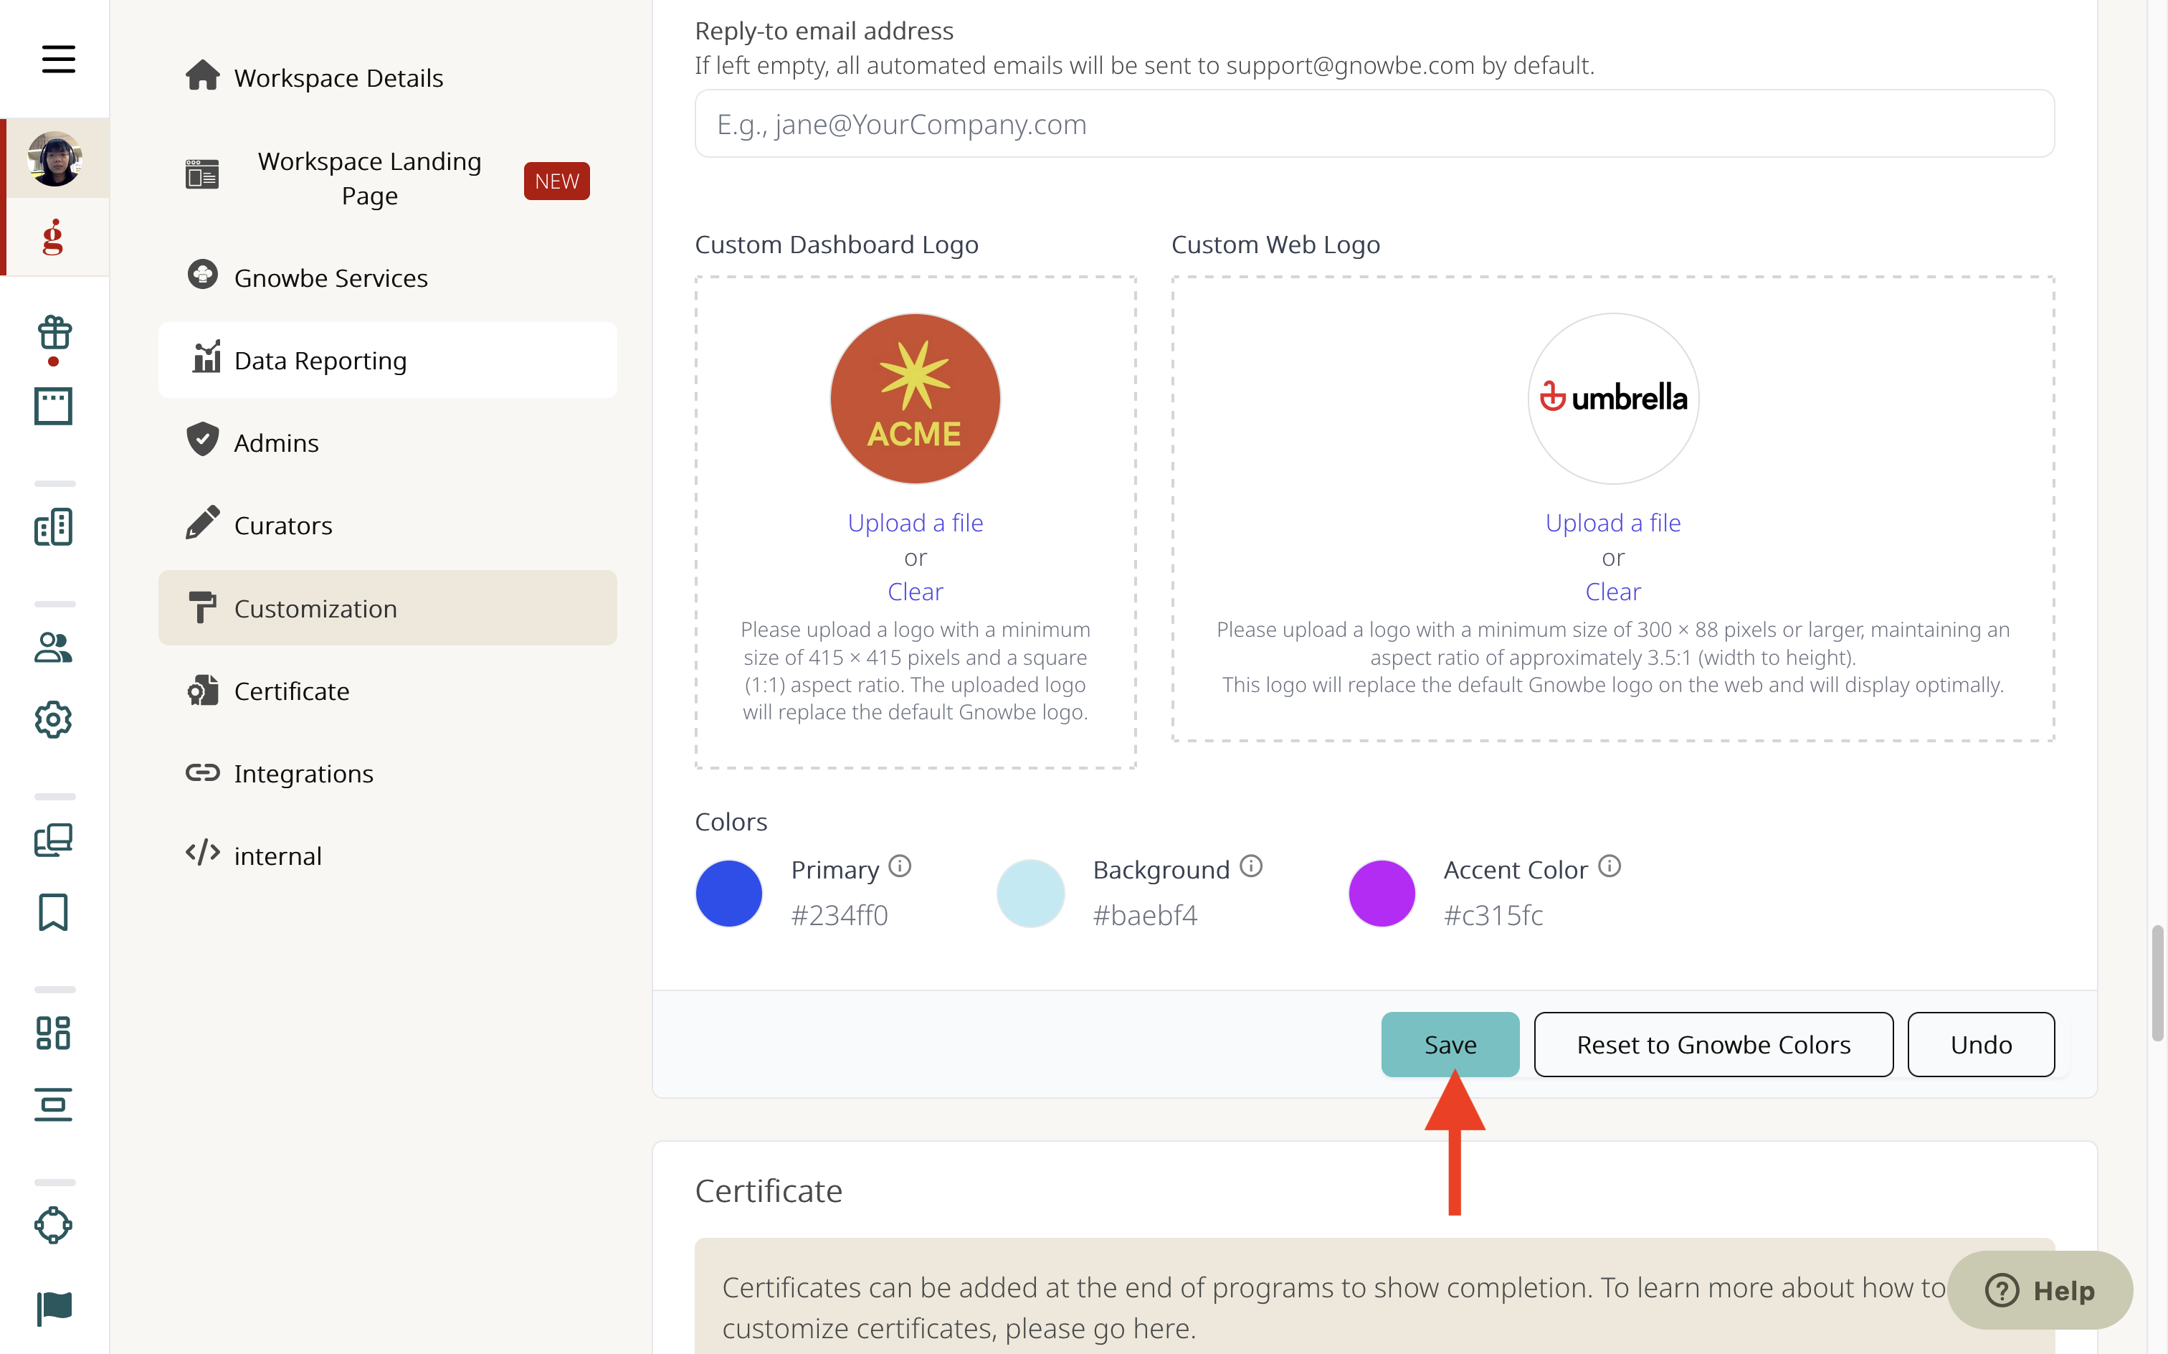This screenshot has width=2168, height=1354.
Task: Click the Accent Color info icon
Action: (x=1610, y=866)
